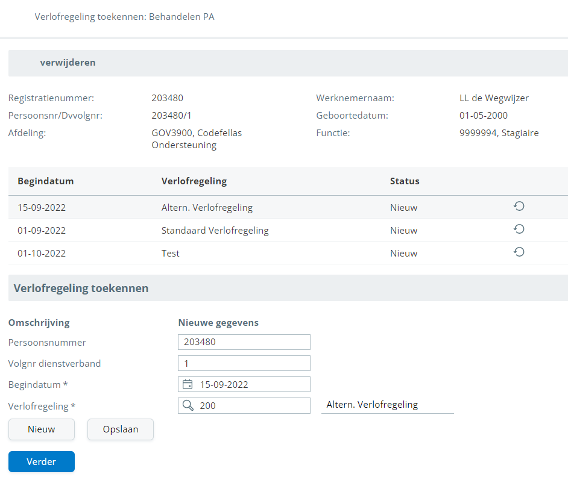
Task: Click the Begindatum column header
Action: point(46,181)
